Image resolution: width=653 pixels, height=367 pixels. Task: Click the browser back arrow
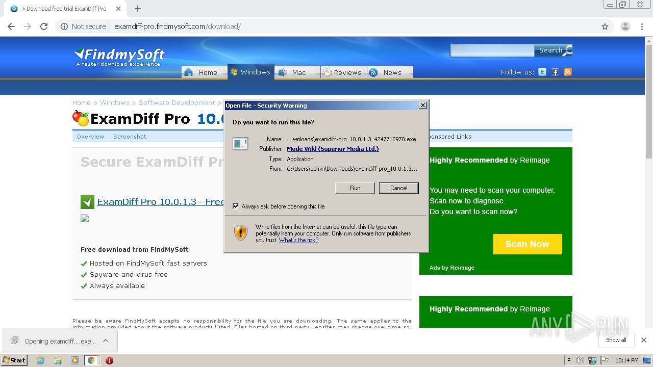coord(11,27)
